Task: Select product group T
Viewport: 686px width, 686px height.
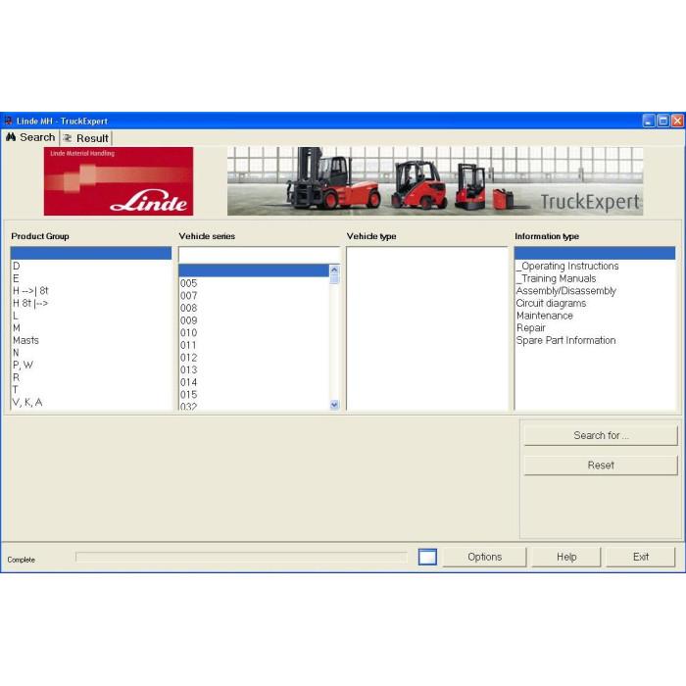Action: point(90,389)
